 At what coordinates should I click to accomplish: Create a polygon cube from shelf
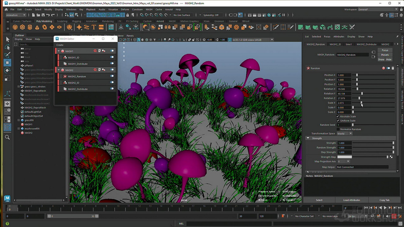pyautogui.click(x=23, y=27)
